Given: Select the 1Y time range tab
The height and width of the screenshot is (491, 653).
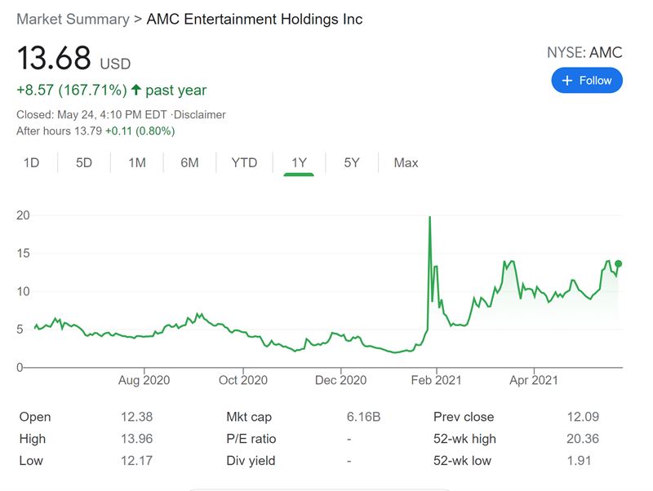Looking at the screenshot, I should pos(299,162).
